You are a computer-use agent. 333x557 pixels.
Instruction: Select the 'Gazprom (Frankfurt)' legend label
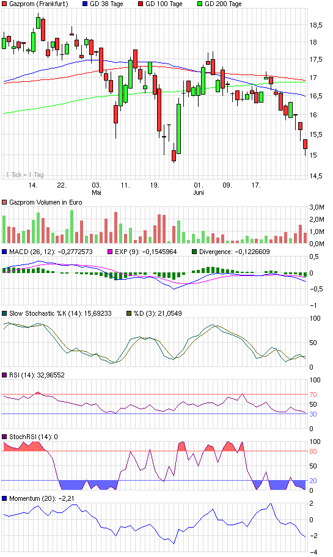pos(38,4)
